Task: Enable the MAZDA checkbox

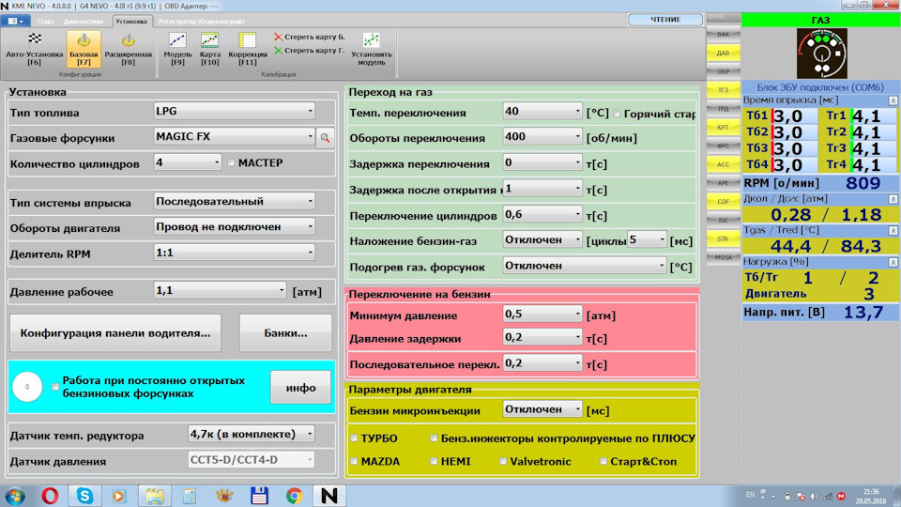Action: click(354, 461)
